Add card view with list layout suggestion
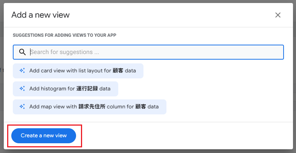Screen dimensions: 296x153 tap(78, 70)
